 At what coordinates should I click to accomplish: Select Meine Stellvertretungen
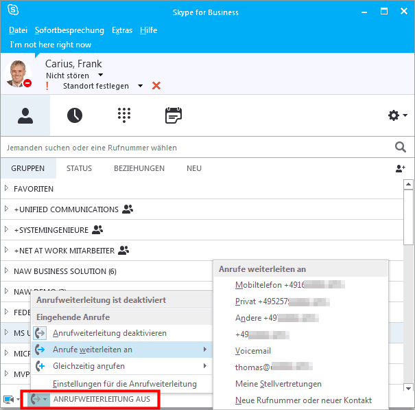pos(300,384)
